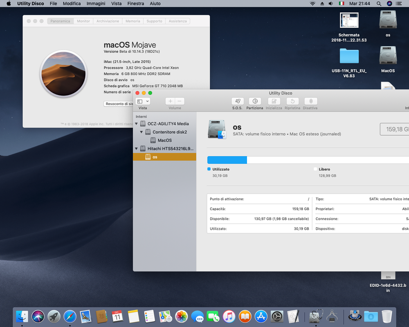409x327 pixels.
Task: Select the MacOS volume in the sidebar
Action: click(164, 140)
